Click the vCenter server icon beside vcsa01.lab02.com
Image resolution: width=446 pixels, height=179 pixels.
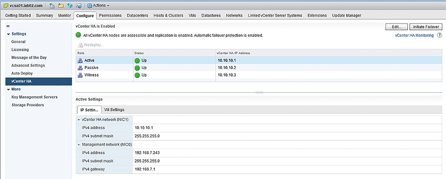[6, 6]
